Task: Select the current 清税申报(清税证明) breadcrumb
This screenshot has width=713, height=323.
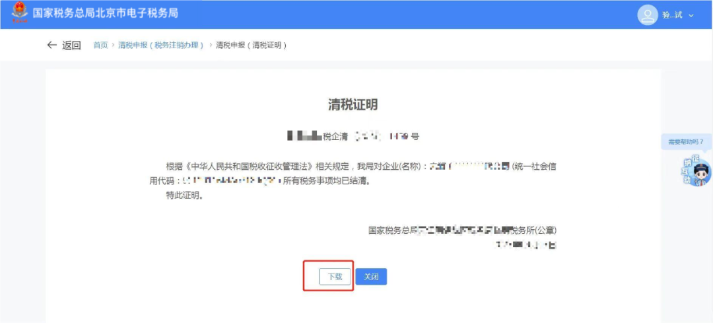Action: click(251, 45)
